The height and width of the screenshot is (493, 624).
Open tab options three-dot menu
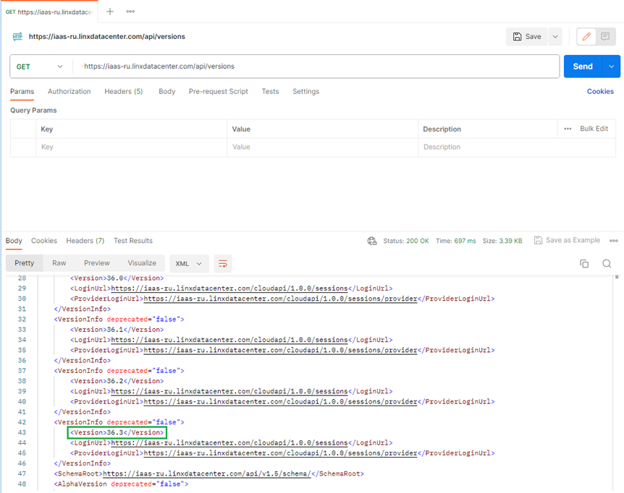pyautogui.click(x=130, y=12)
